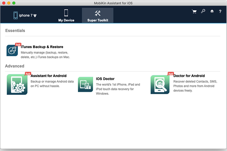Click the iphone 7 device icon
This screenshot has width=227, height=151.
(x=16, y=15)
